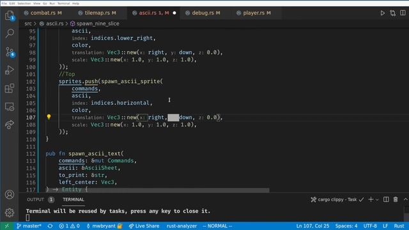The height and width of the screenshot is (230, 409).
Task: Open the Search view in activity bar
Action: pos(10,33)
